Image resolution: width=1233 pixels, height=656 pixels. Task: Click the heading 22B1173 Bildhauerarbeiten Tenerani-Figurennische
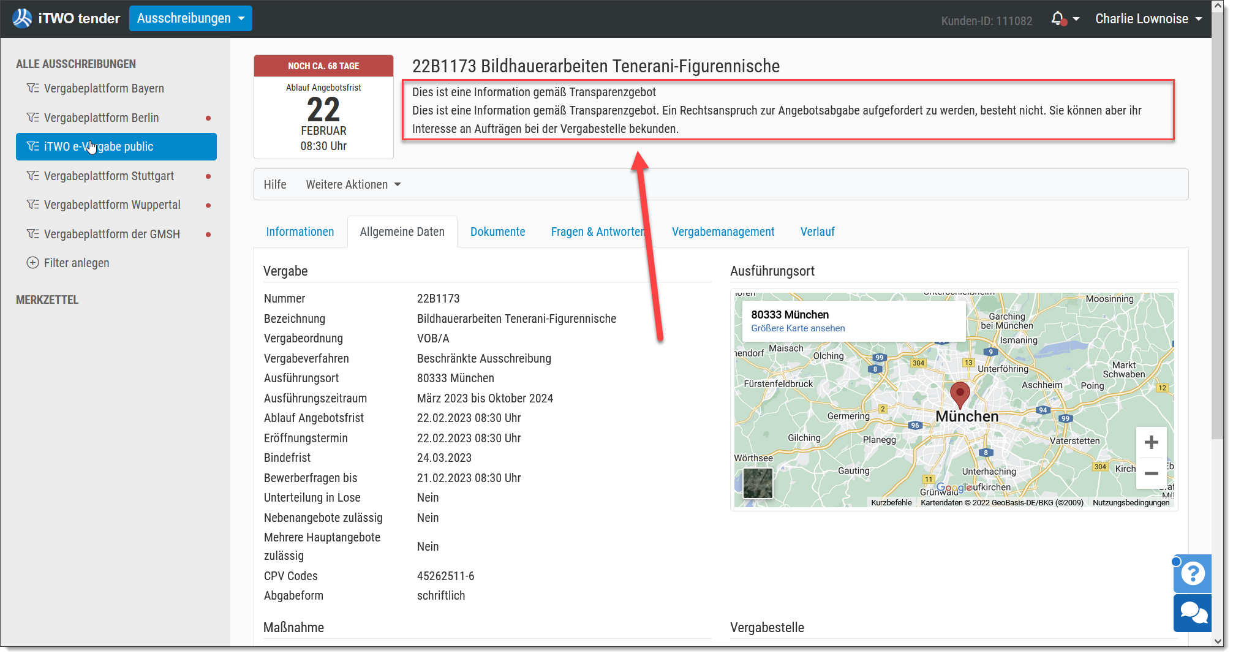596,66
